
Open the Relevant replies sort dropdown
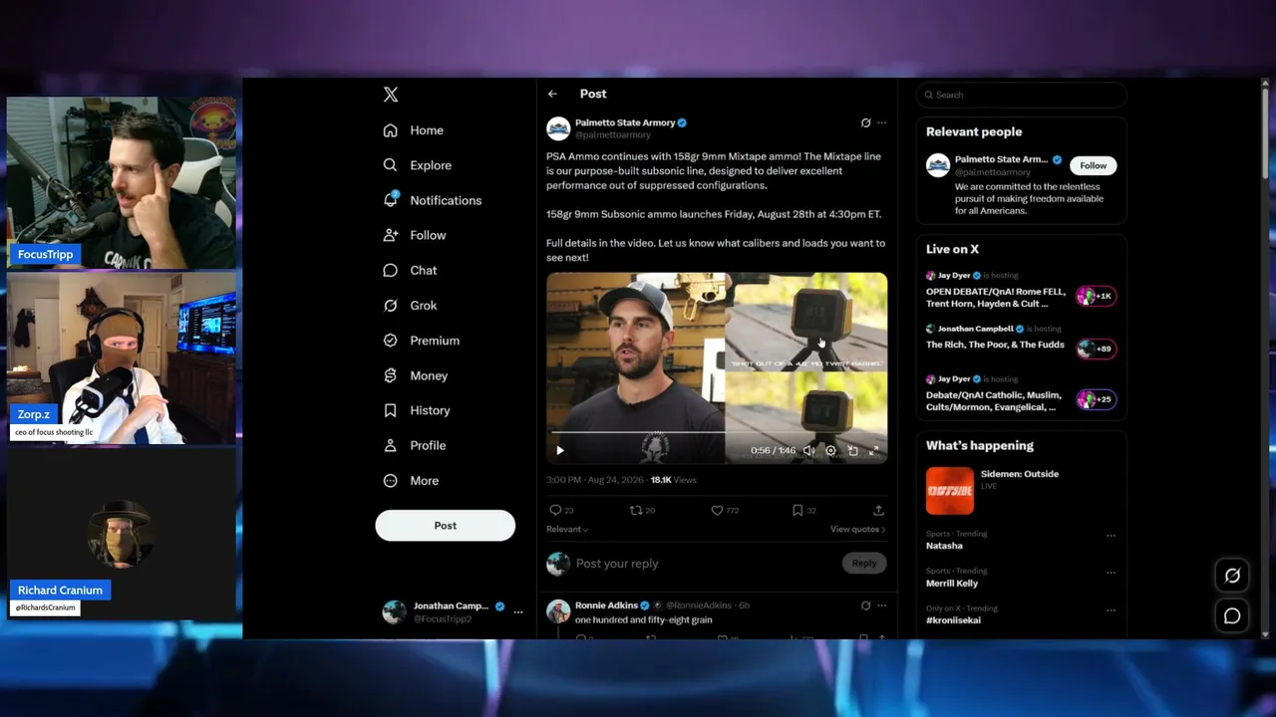567,530
